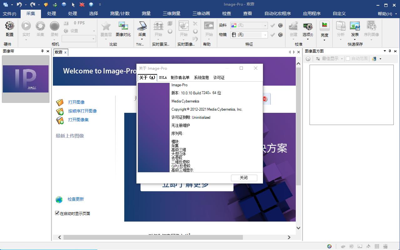The image size is (400, 250).
Task: Click the TWAIN scanner 采集 icon
Action: point(142,26)
